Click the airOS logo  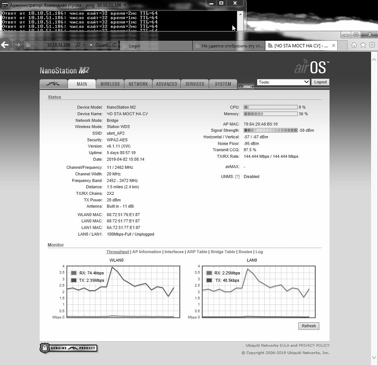(x=312, y=67)
